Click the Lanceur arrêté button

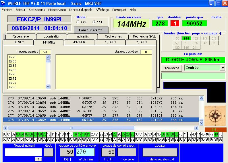coord(91,30)
